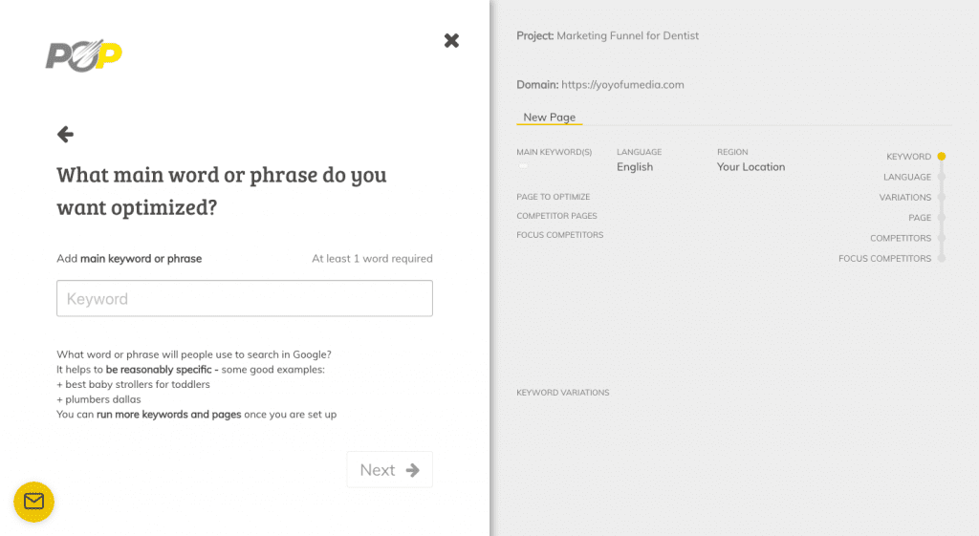979x536 pixels.
Task: Click the Keyword input field
Action: click(245, 298)
